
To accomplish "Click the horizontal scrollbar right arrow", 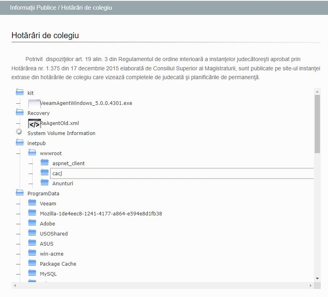I will coord(311,285).
